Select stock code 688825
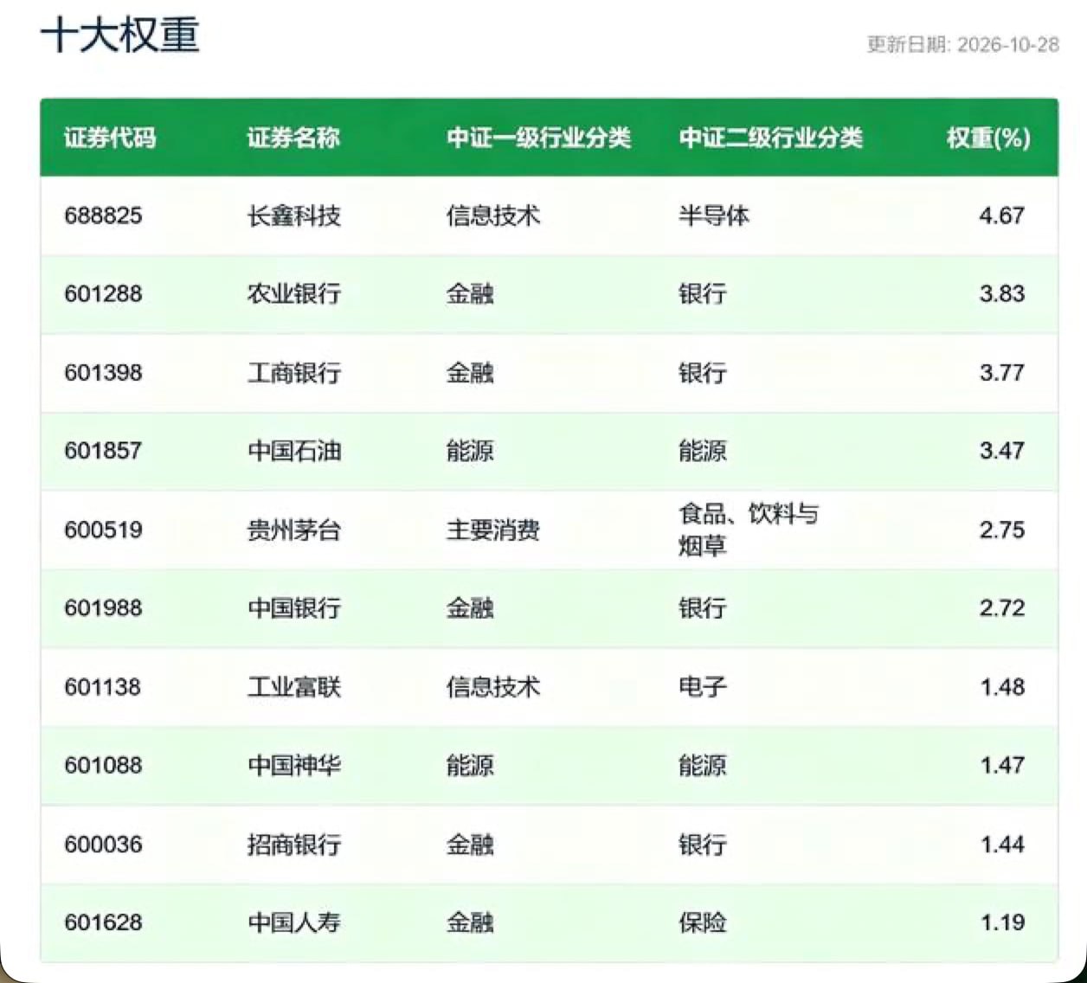The width and height of the screenshot is (1087, 983). click(x=103, y=215)
